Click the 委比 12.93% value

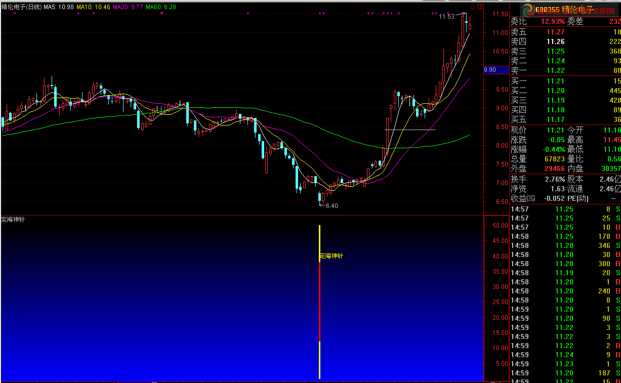(553, 22)
